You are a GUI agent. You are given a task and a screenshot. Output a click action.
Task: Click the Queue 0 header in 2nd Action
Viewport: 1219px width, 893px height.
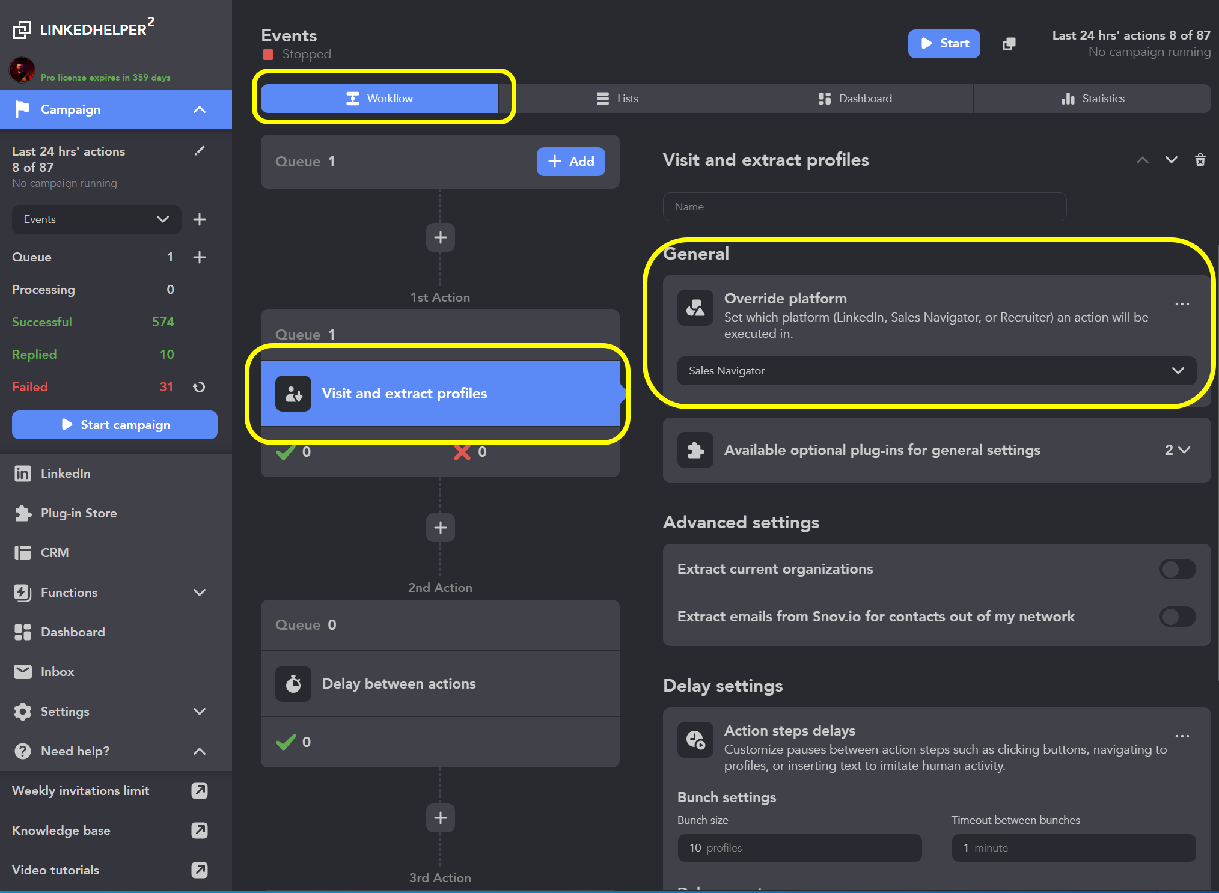click(440, 625)
